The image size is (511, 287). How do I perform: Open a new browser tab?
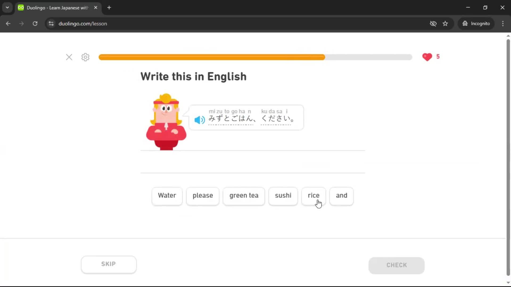coord(109,7)
